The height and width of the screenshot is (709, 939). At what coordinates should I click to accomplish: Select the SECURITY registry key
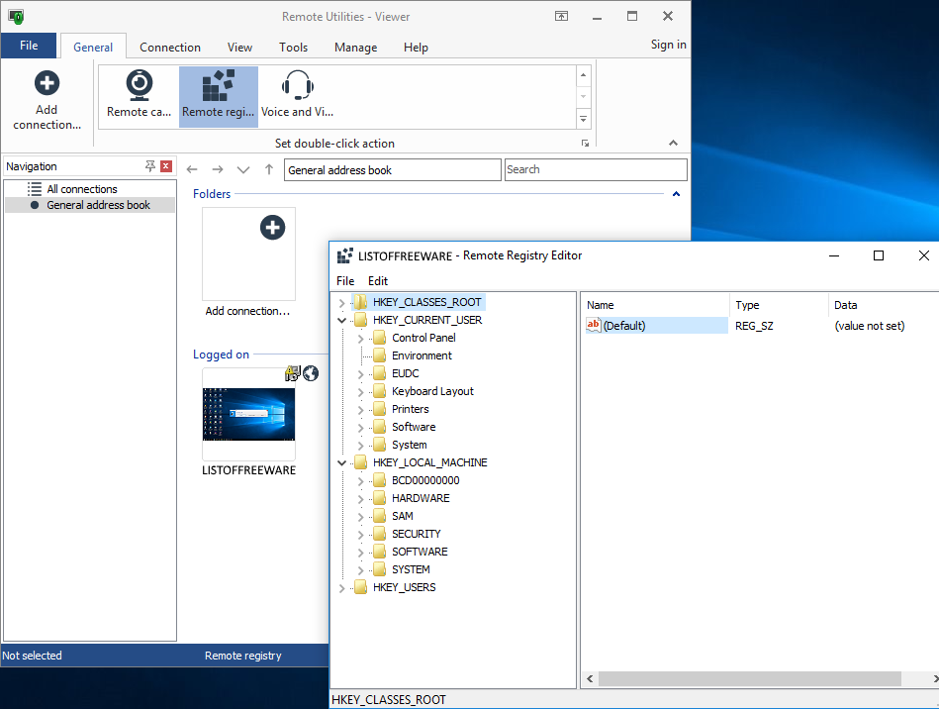417,534
